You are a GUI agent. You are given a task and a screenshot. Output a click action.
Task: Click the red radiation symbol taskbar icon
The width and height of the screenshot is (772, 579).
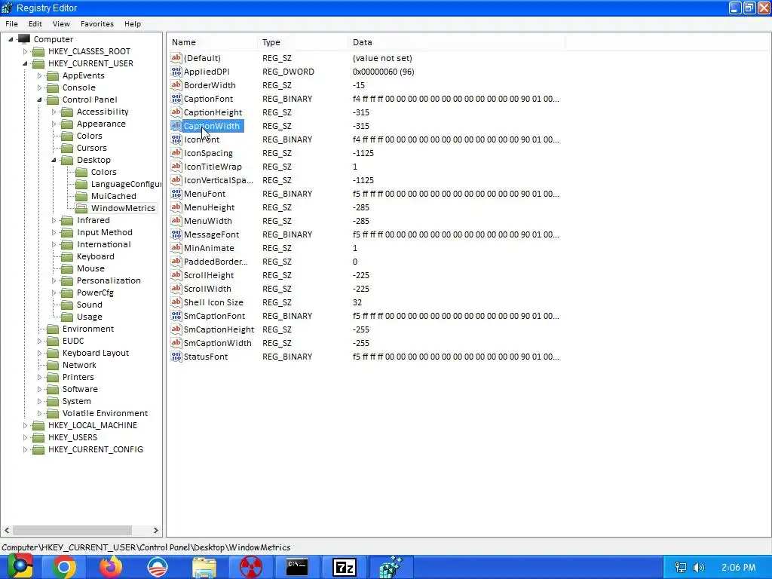tap(250, 567)
